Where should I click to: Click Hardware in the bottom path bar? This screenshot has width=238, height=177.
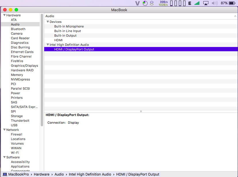click(x=41, y=174)
